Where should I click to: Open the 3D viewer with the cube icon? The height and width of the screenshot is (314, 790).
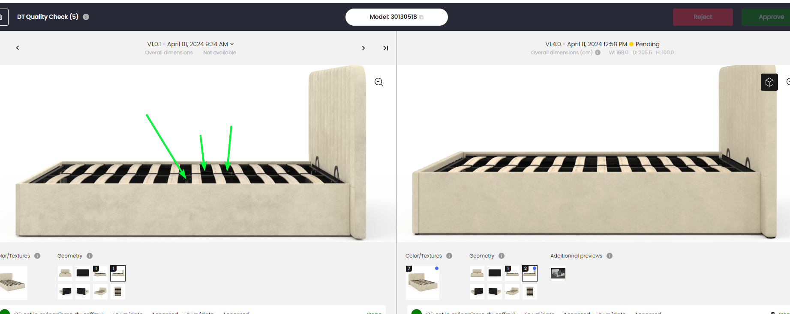click(769, 82)
